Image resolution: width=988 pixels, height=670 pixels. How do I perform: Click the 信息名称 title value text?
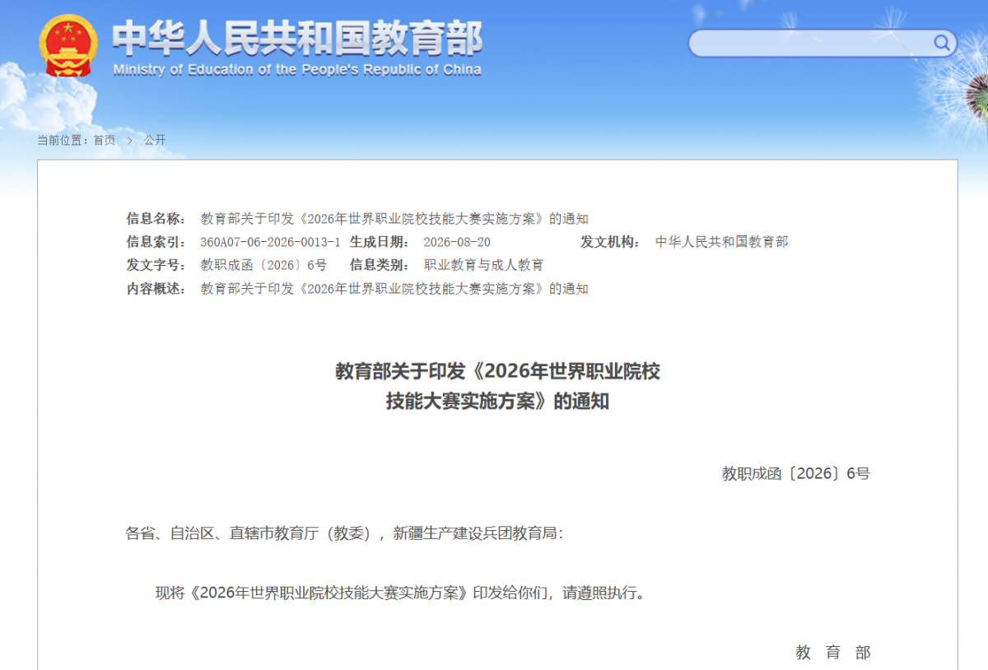point(394,219)
